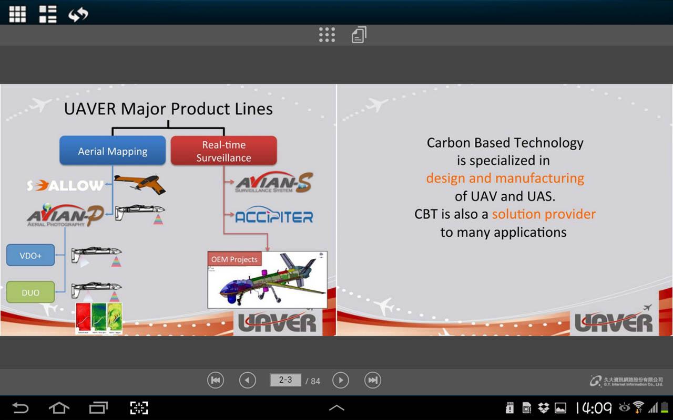The image size is (673, 420).
Task: Open the grid view icon at top-left
Action: pyautogui.click(x=17, y=14)
